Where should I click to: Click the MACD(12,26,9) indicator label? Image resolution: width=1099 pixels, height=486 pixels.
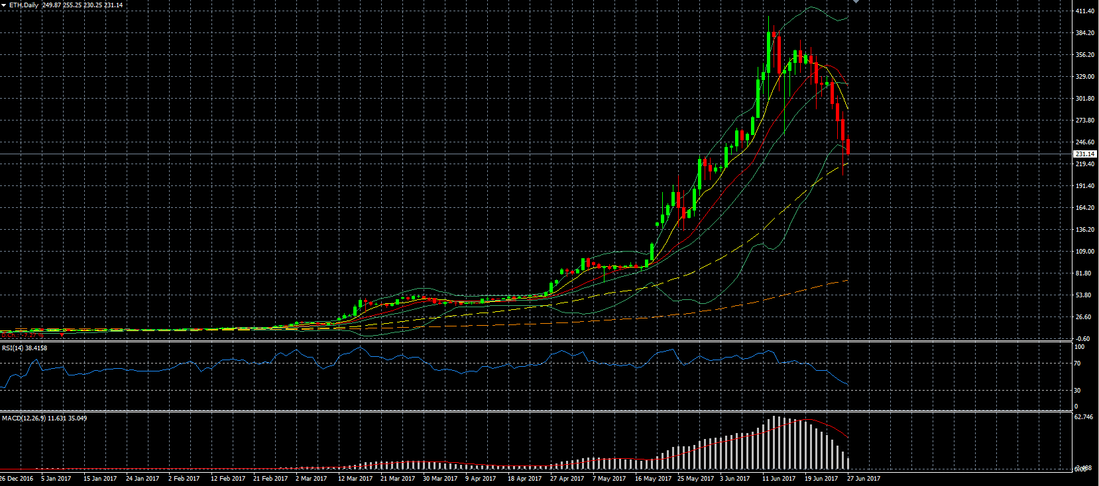pyautogui.click(x=44, y=418)
